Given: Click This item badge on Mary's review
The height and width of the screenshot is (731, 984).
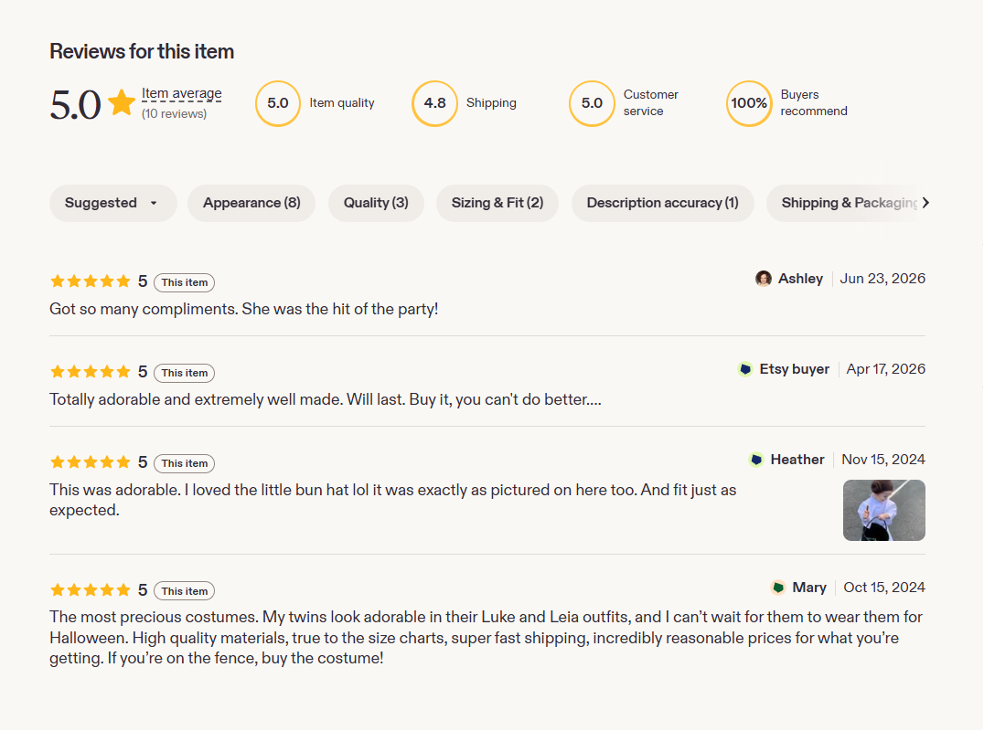Looking at the screenshot, I should point(185,591).
